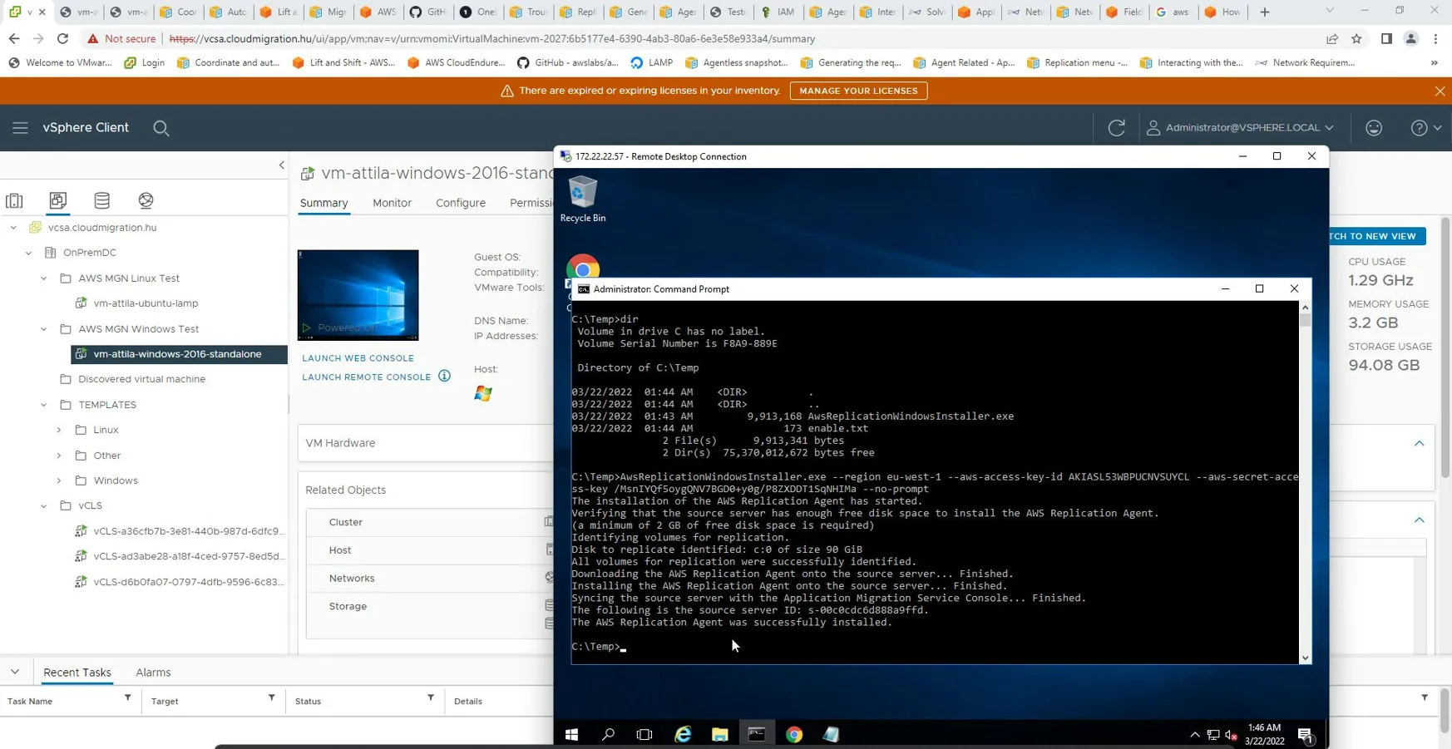Screen dimensions: 1452x749
Task: Select the Recycle Bin on remote desktop
Action: click(x=583, y=200)
